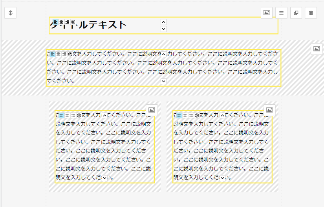Center-align the wide description paragraph
Image resolution: width=324 pixels, height=207 pixels.
click(59, 54)
